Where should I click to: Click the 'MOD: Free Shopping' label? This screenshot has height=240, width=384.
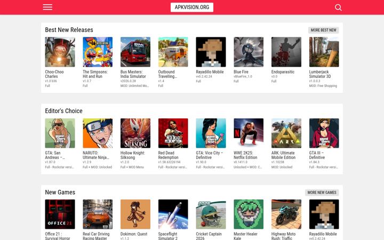click(323, 86)
